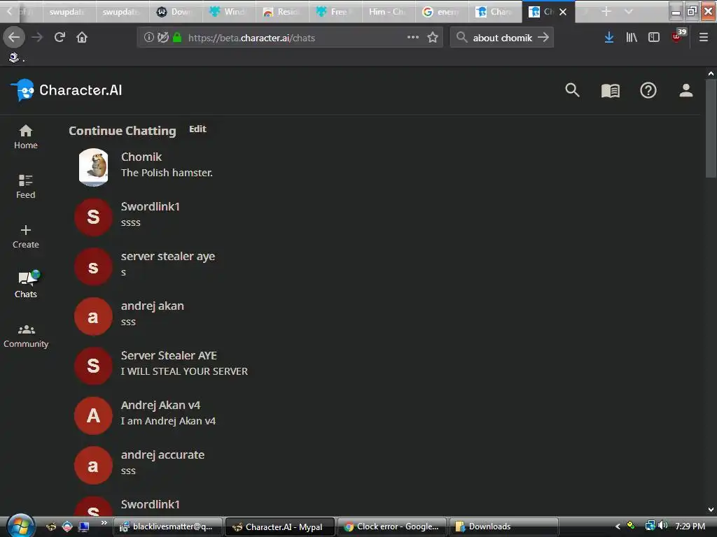Switch to Clock error Google taskbar window
Image resolution: width=717 pixels, height=537 pixels.
click(392, 527)
